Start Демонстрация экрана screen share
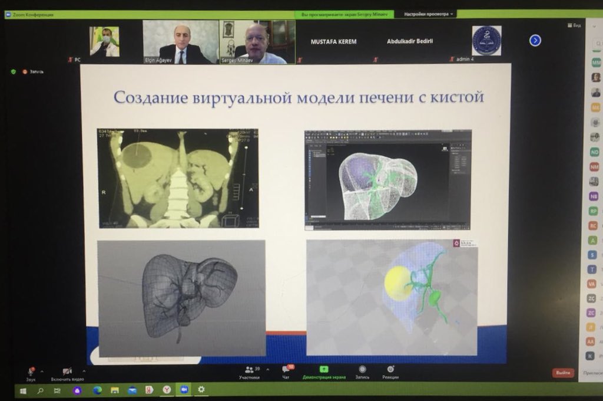 (x=324, y=373)
